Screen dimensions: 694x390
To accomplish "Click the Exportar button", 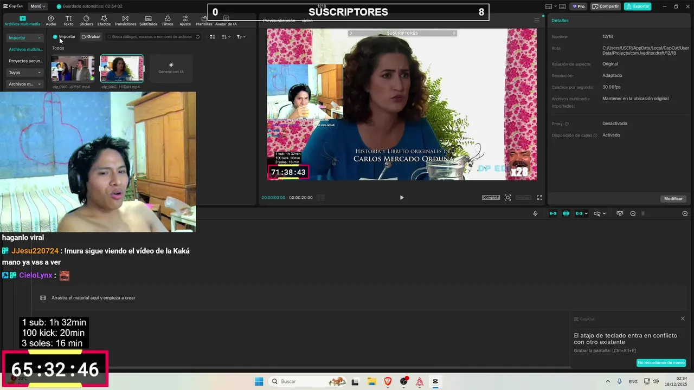I will pos(638,6).
